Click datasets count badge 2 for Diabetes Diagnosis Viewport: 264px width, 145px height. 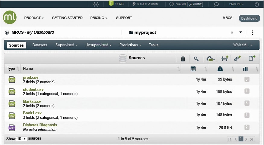pos(247,127)
